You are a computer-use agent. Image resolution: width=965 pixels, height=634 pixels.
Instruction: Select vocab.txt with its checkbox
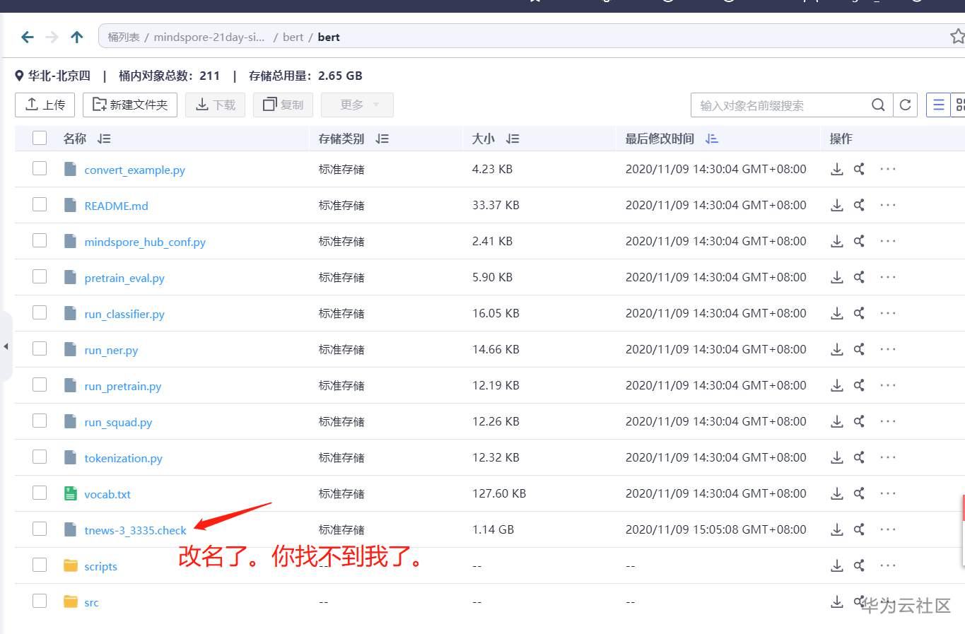pos(40,493)
